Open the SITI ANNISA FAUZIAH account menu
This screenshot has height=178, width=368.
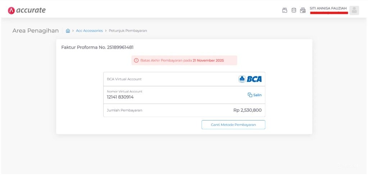(328, 8)
